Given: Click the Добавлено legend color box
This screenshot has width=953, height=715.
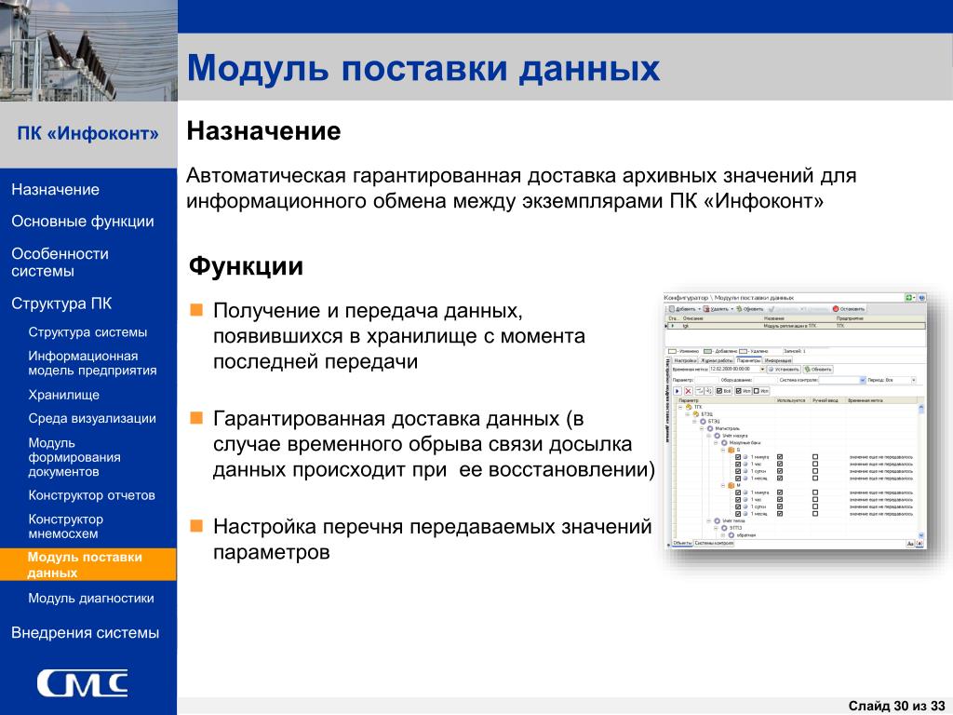Looking at the screenshot, I should (x=707, y=351).
